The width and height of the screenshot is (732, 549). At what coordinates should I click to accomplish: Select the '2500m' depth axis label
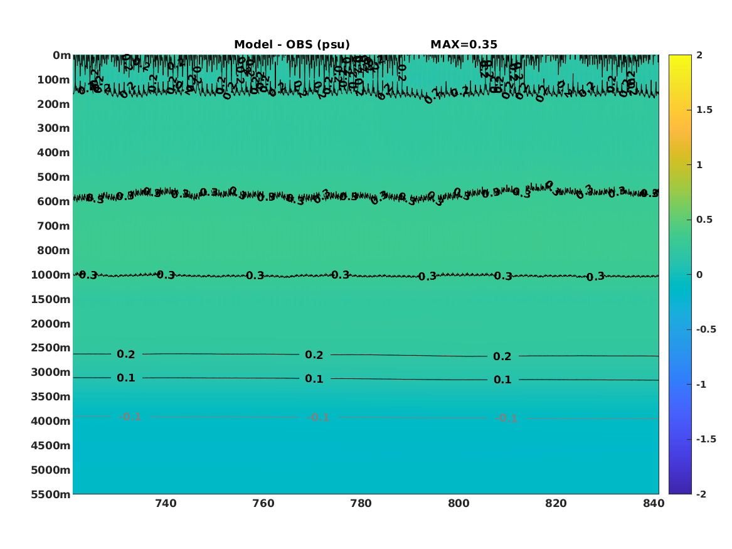click(51, 348)
